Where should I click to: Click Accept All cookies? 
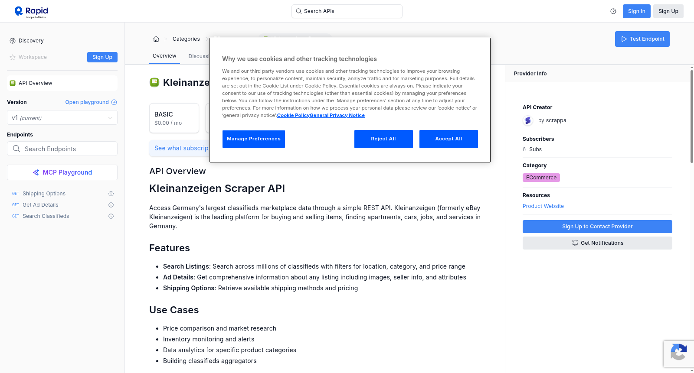[x=448, y=139]
